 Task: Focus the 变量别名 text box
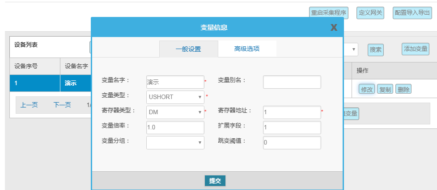point(292,82)
